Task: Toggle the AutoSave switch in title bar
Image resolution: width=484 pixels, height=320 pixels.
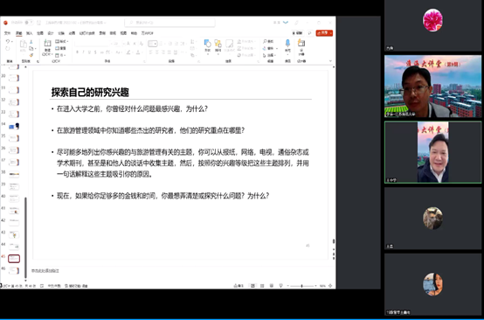Action: (x=29, y=22)
